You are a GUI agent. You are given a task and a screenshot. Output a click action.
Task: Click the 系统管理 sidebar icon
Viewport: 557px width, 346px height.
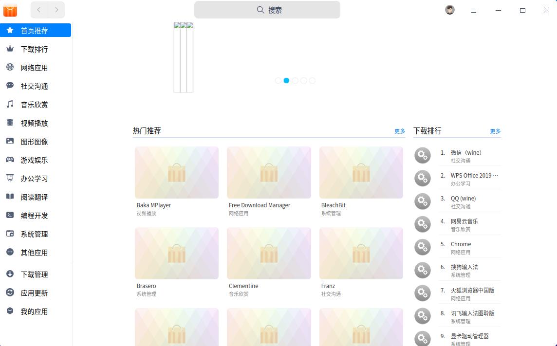pos(10,234)
